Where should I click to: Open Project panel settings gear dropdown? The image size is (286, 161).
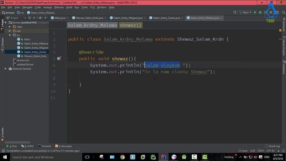[x=41, y=18]
